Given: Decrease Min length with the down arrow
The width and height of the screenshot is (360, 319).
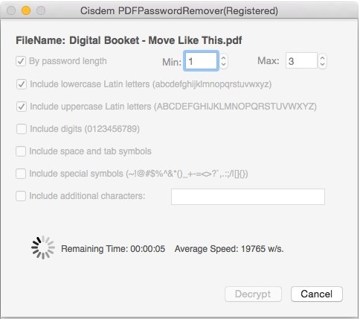Looking at the screenshot, I should click(x=223, y=65).
